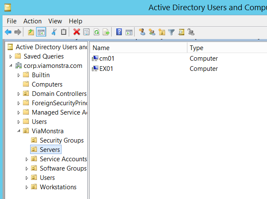This screenshot has height=199, width=267.
Task: Click the Cut scissors icon
Action: point(54,32)
